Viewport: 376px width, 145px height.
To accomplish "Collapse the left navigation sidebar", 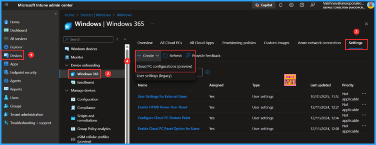I will point(55,14).
